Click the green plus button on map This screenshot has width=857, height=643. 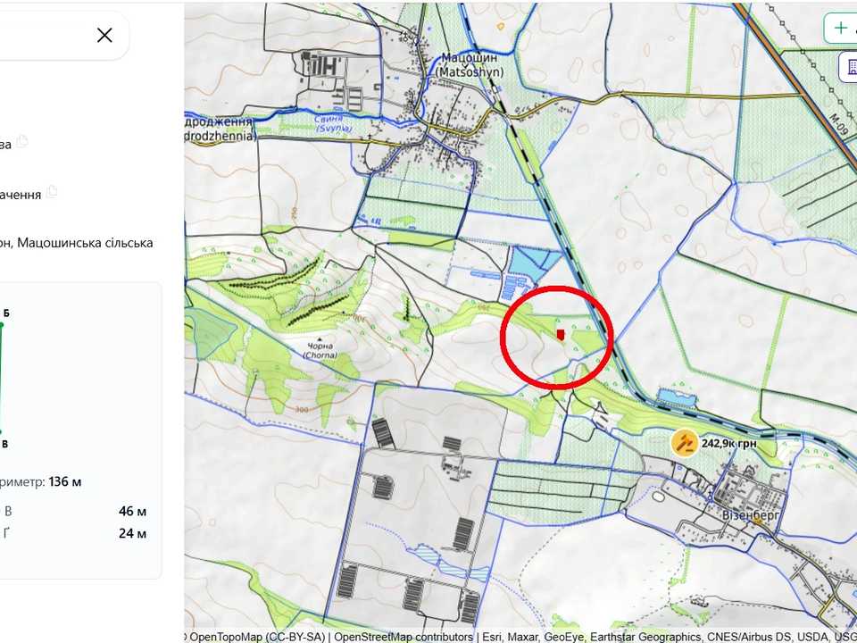pos(841,28)
